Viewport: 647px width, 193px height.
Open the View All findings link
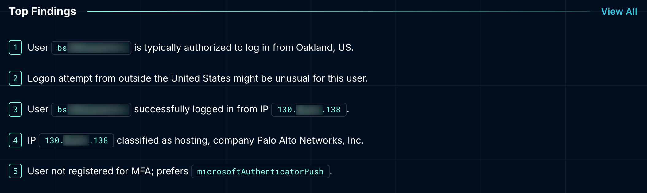619,12
